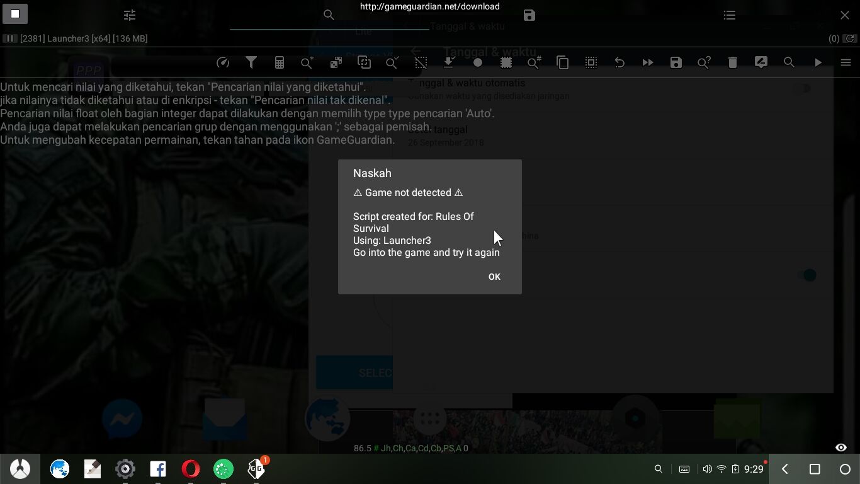Click the trash can delete icon
Screen dimensions: 860x484
click(733, 62)
